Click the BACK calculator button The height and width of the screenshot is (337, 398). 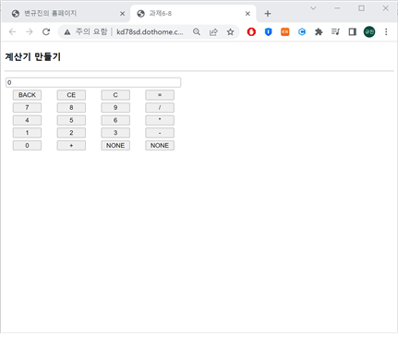pos(27,95)
